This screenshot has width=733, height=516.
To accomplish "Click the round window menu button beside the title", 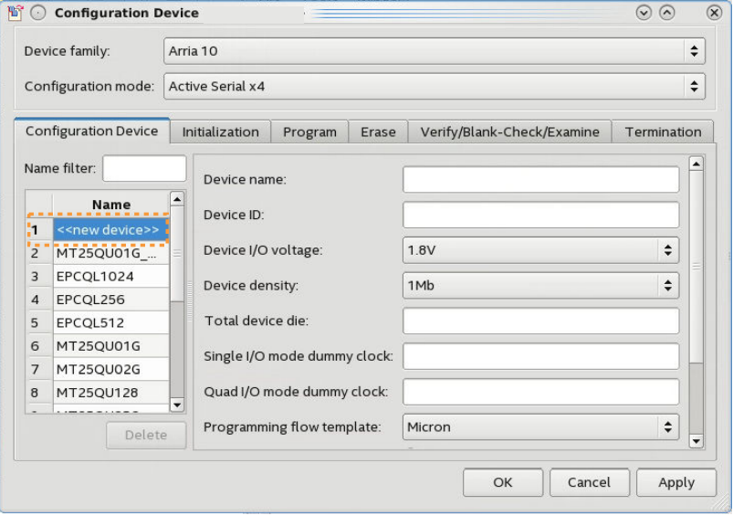I will click(x=37, y=13).
